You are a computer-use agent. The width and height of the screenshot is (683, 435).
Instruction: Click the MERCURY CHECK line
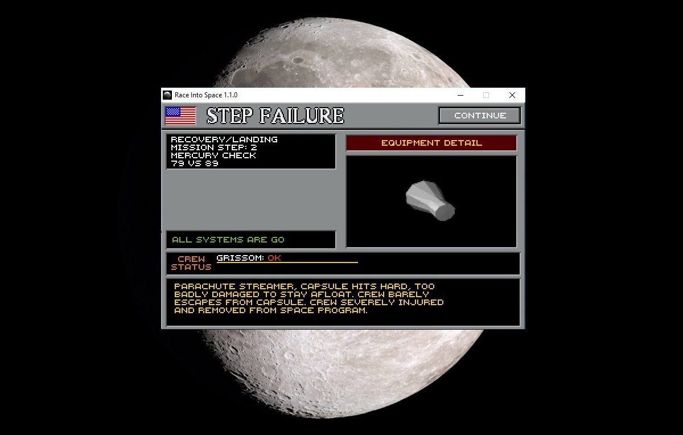click(x=213, y=155)
